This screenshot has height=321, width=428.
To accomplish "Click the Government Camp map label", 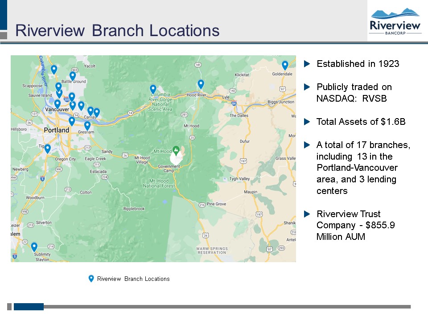I will tap(169, 169).
